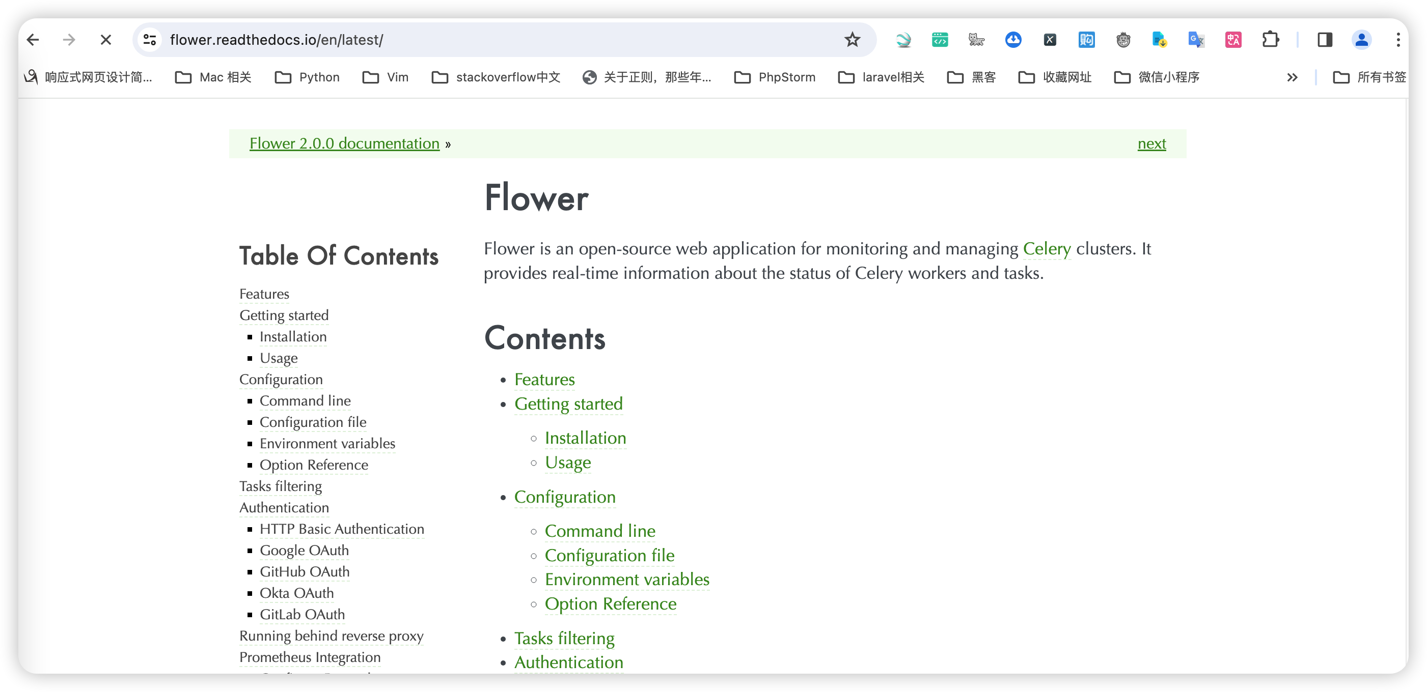Click the browser forward arrow
The image size is (1427, 692).
(69, 40)
